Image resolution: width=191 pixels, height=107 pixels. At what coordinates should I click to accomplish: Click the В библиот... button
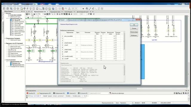[x=134, y=35]
